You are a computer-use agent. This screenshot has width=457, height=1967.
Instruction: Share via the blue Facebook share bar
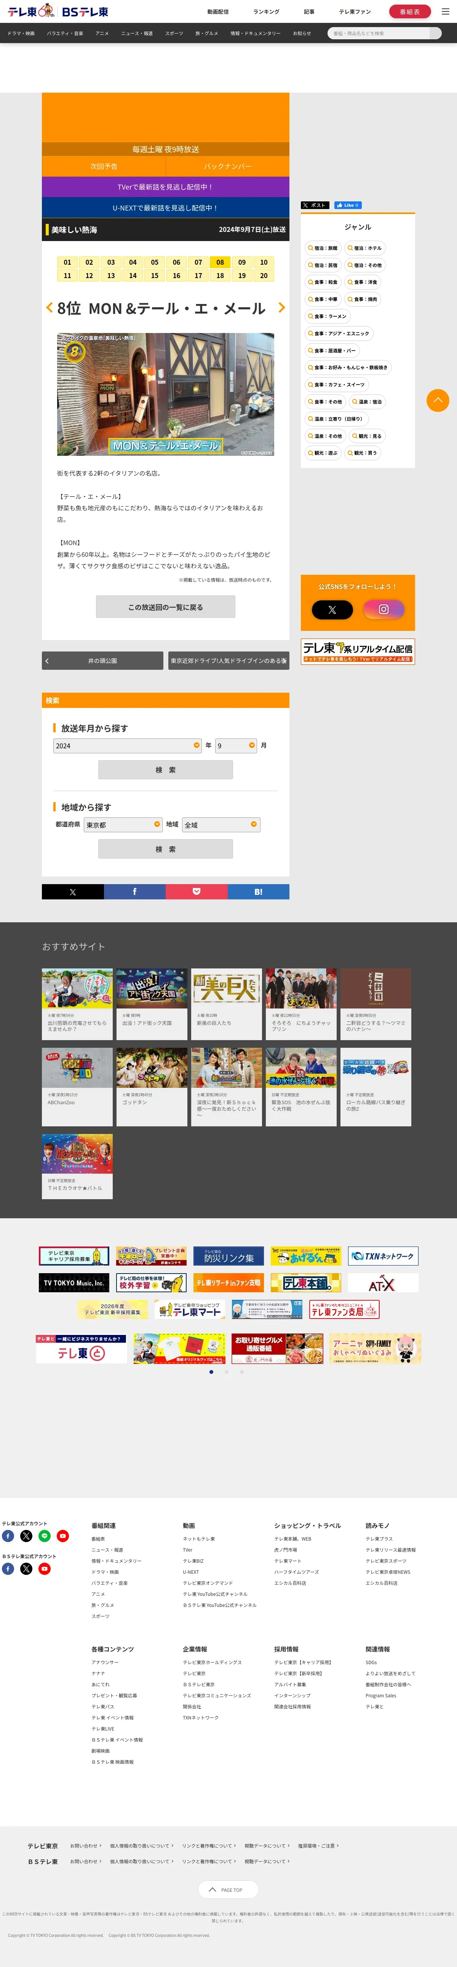134,891
